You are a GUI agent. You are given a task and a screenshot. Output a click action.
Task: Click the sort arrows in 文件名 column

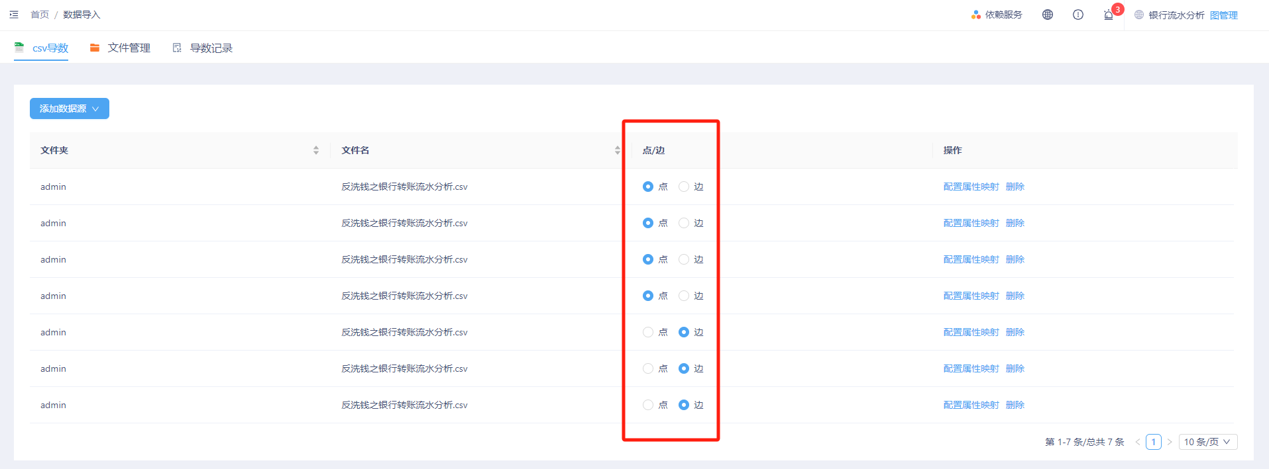pos(617,150)
